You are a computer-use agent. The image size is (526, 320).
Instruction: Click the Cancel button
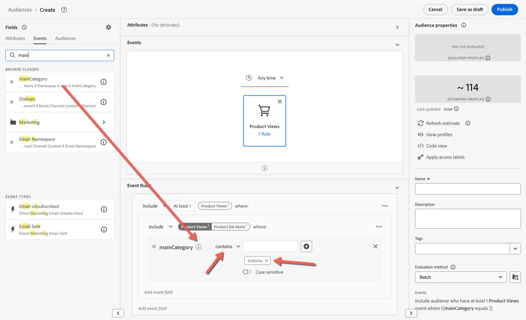[x=435, y=10]
